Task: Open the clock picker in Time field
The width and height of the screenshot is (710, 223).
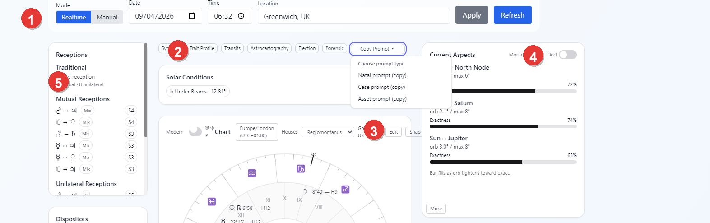Action: coord(241,16)
